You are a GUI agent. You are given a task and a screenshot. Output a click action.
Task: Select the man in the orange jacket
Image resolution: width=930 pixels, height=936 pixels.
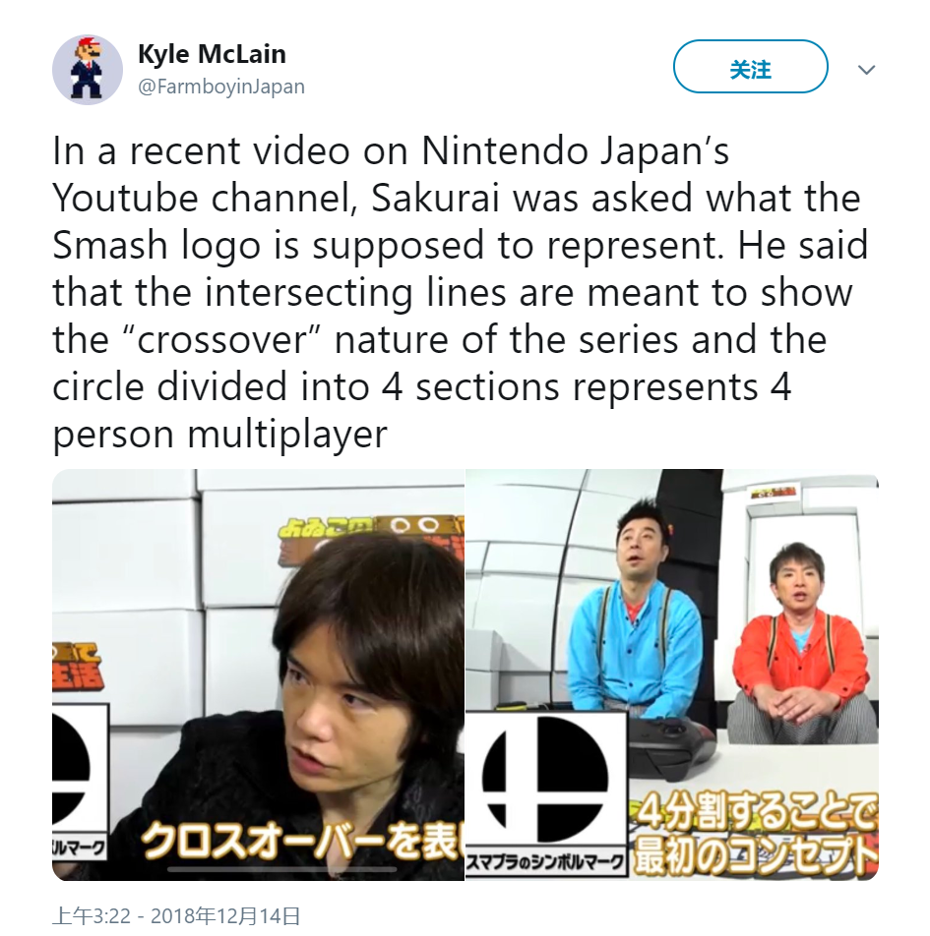[798, 645]
